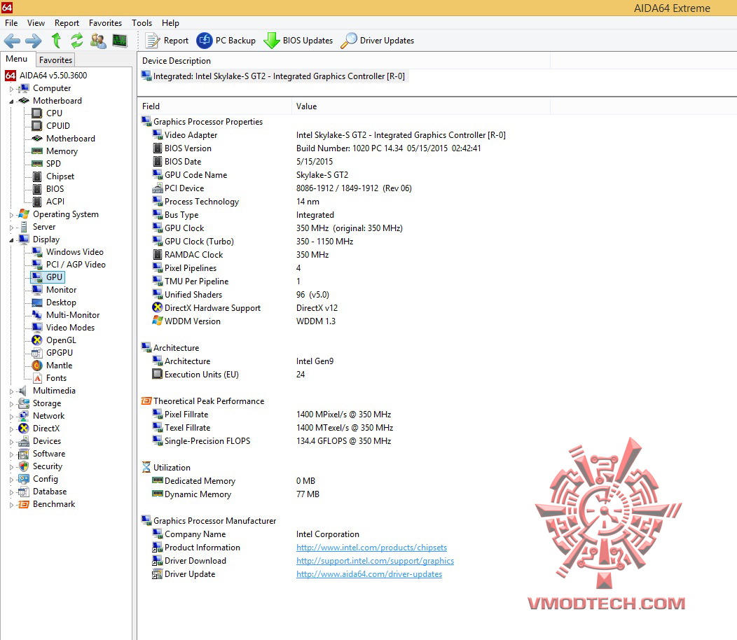Open the Report menu

click(x=67, y=23)
